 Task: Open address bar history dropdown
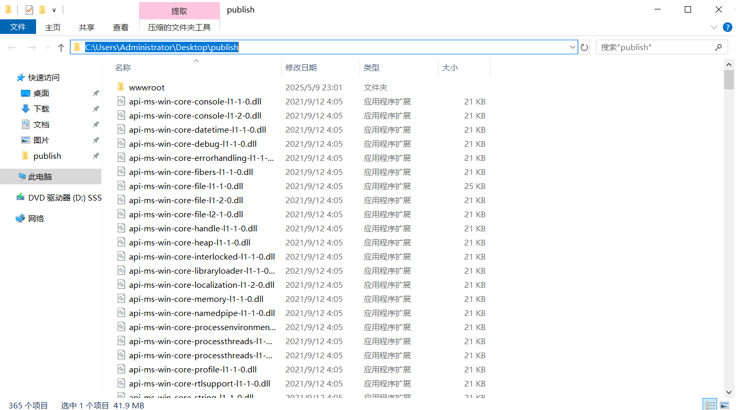coord(572,47)
